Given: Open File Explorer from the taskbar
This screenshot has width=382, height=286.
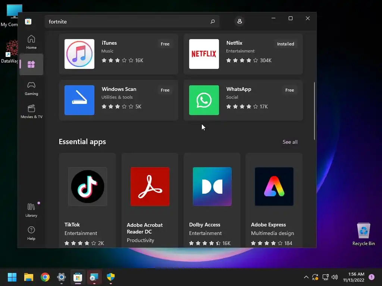Looking at the screenshot, I should click(x=28, y=277).
